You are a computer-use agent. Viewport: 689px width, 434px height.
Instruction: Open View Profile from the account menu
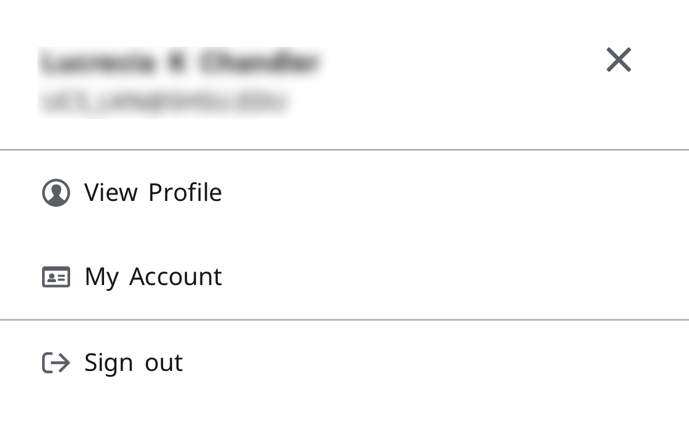click(x=153, y=192)
